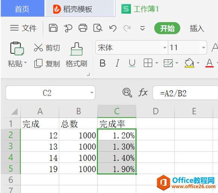Click the fx insert function icon
The width and height of the screenshot is (218, 193).
(x=143, y=92)
